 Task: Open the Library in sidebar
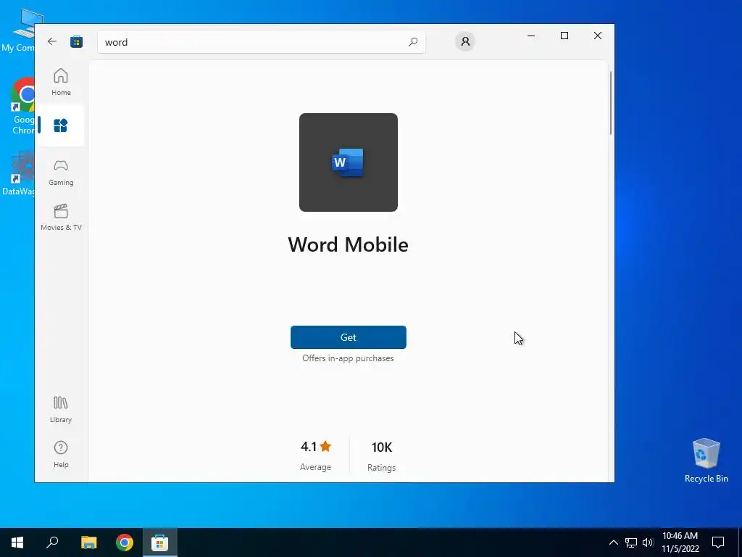[x=61, y=410]
